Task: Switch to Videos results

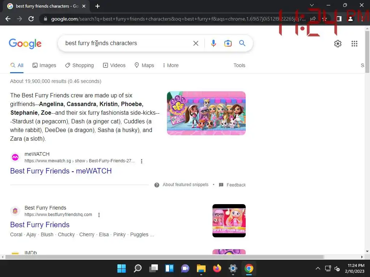Action: pos(114,66)
